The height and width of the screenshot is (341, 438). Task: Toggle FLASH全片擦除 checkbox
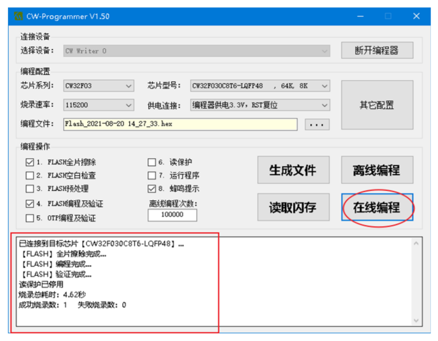coord(30,162)
